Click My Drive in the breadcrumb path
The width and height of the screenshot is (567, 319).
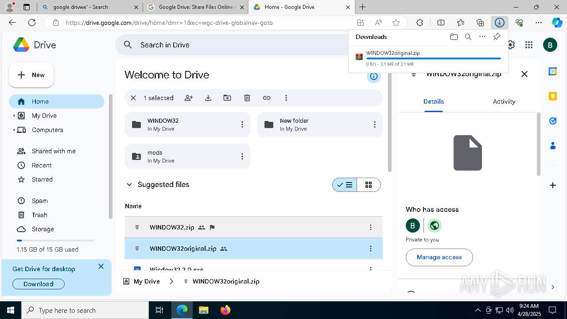pos(147,281)
